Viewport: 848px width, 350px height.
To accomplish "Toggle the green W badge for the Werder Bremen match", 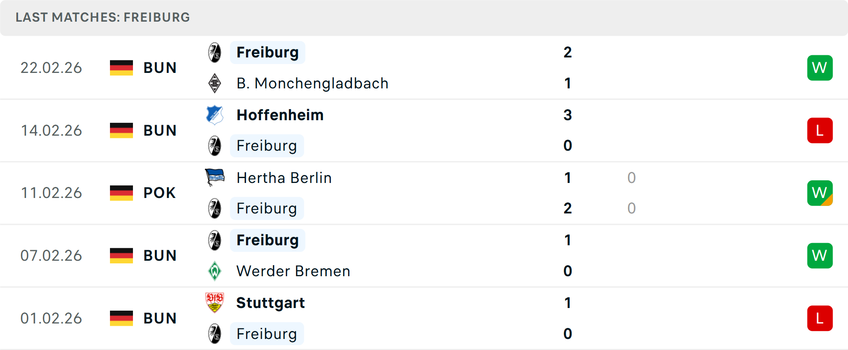I will [x=820, y=255].
